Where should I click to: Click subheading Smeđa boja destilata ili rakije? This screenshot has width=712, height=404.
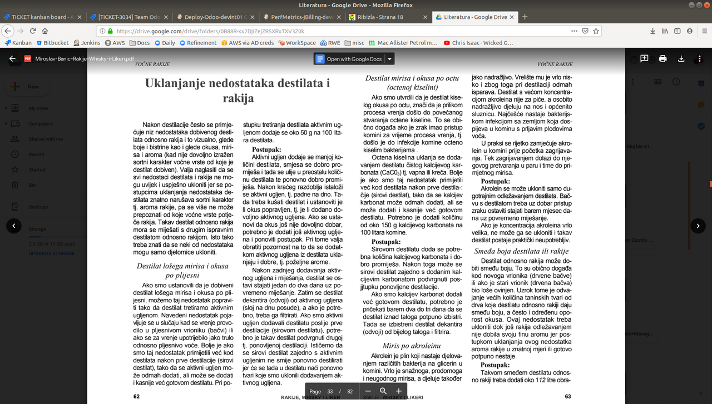coord(521,251)
